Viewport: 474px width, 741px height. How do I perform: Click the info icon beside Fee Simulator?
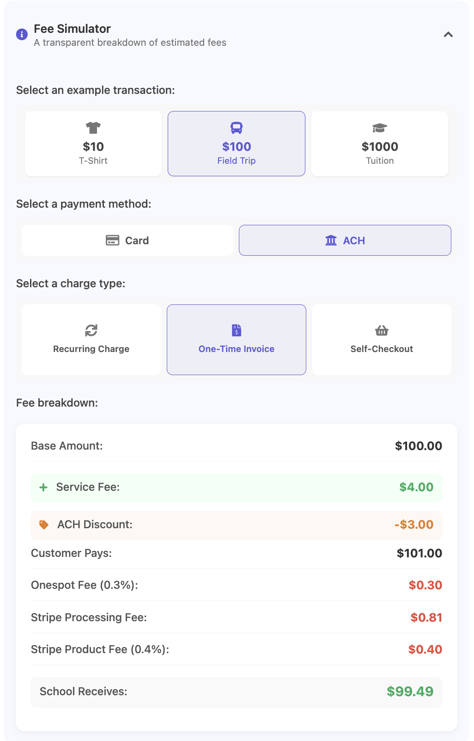click(22, 35)
